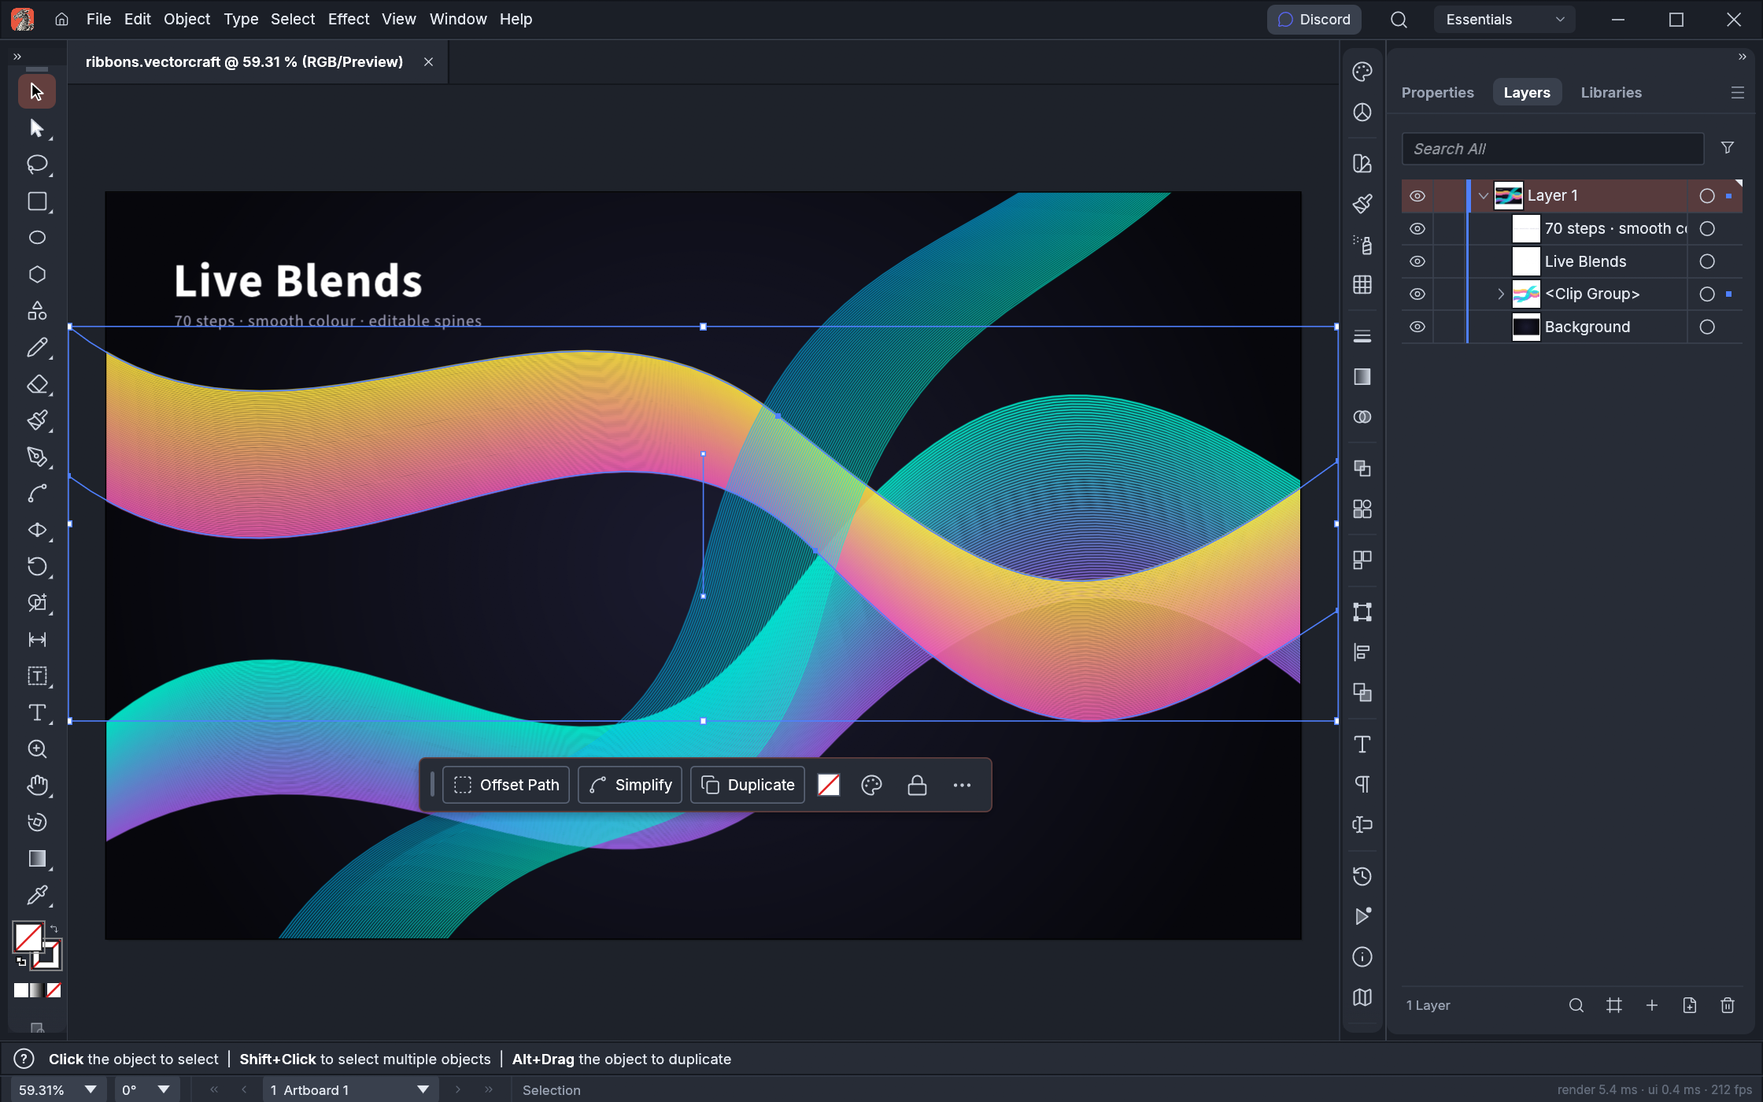
Task: Select the Eyedropper tool
Action: [x=36, y=895]
